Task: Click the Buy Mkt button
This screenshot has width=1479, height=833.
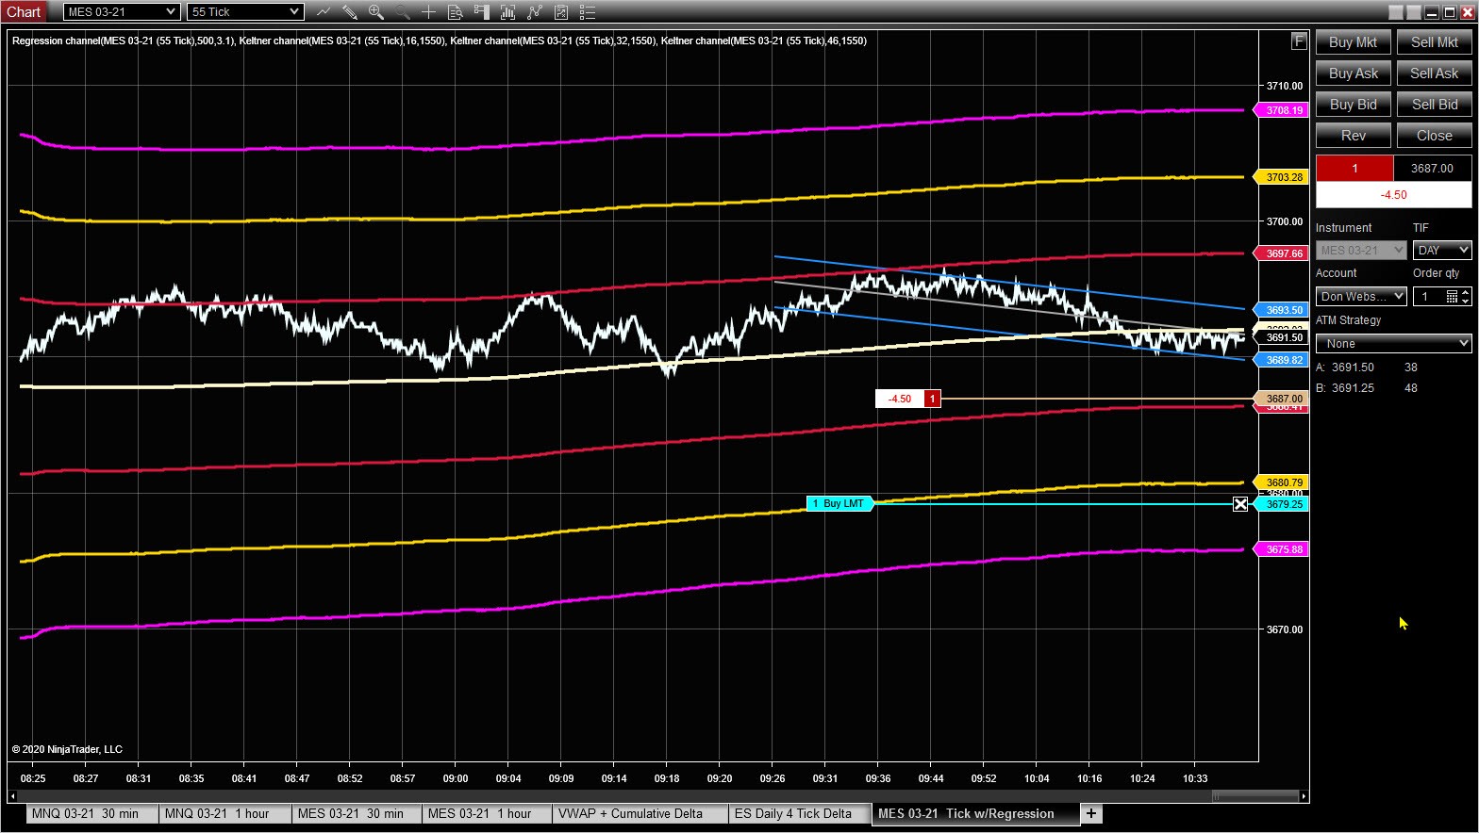Action: (1353, 42)
